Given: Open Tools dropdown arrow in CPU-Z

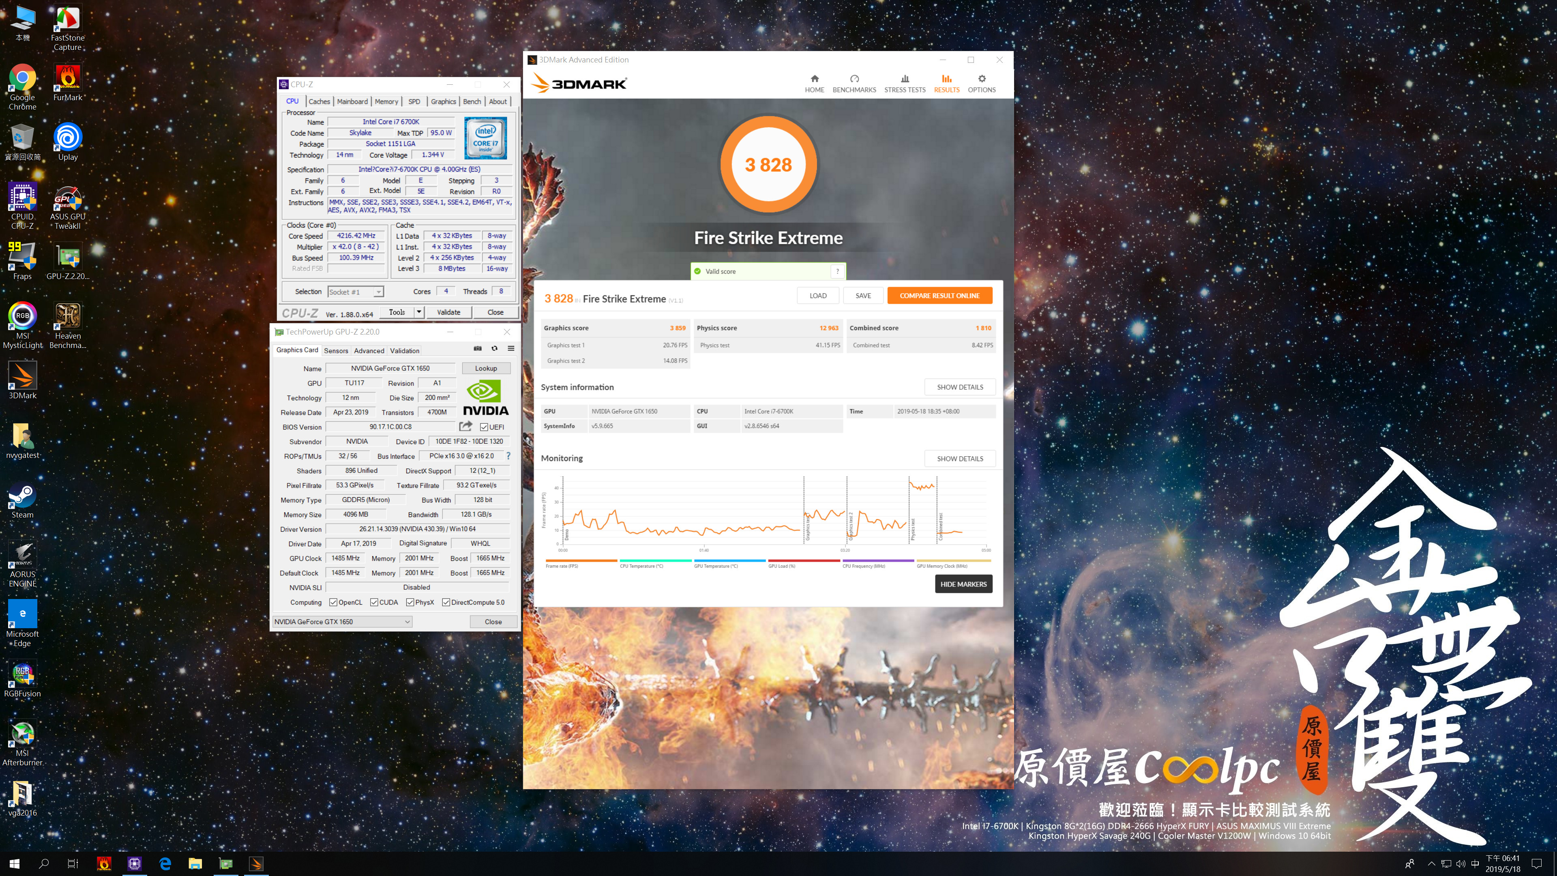Looking at the screenshot, I should 419,312.
